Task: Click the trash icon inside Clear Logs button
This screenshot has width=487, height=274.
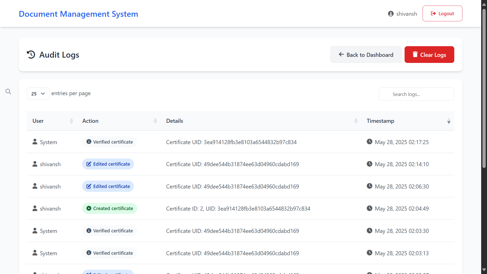Action: 415,54
